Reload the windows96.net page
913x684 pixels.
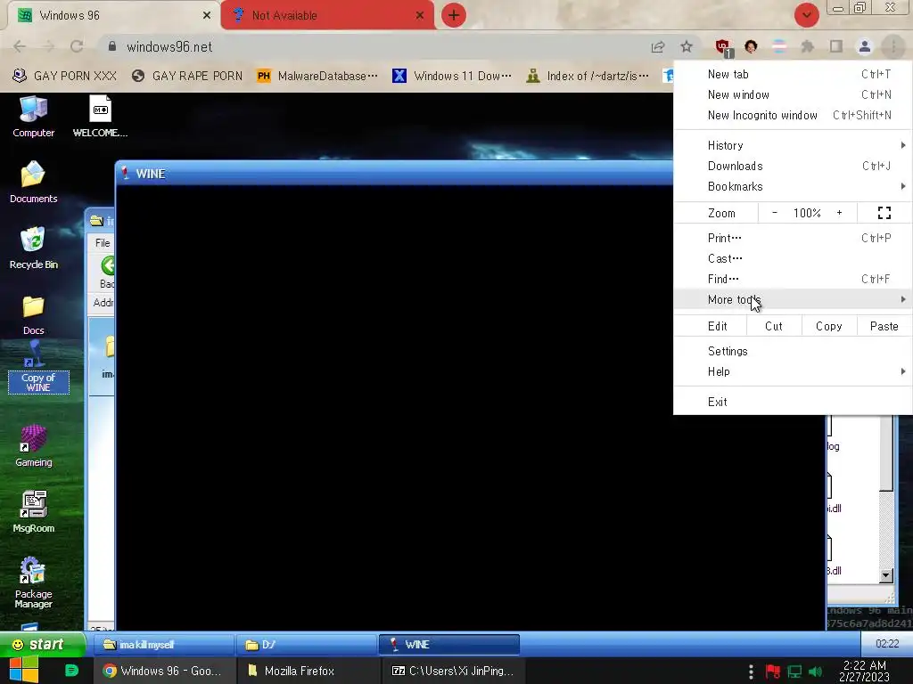77,46
